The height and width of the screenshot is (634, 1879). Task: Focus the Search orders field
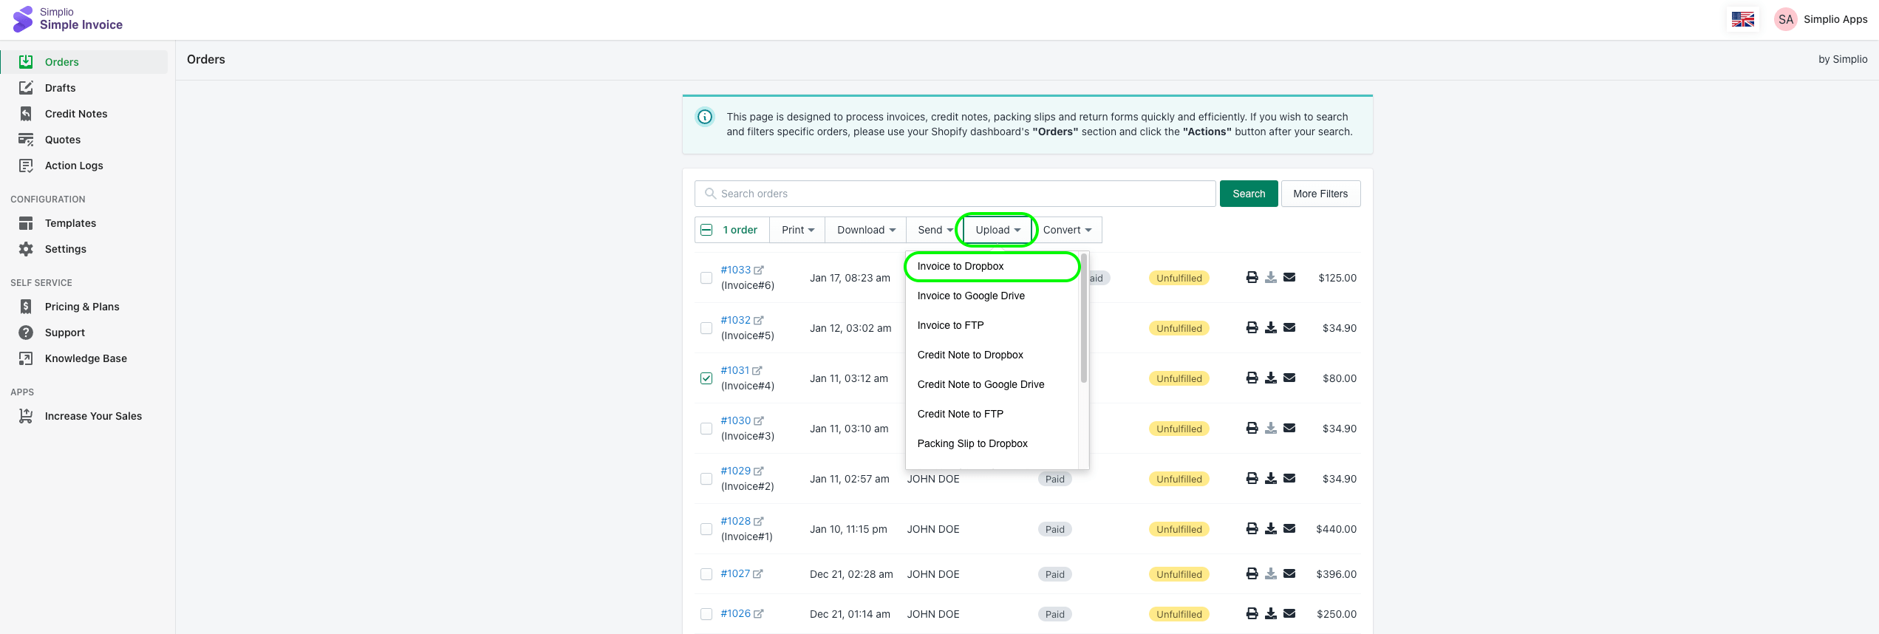pyautogui.click(x=955, y=194)
